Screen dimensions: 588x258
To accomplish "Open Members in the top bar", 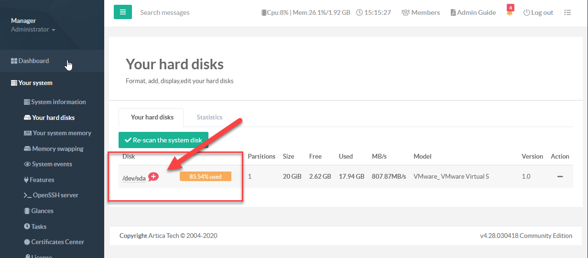I will tap(421, 12).
